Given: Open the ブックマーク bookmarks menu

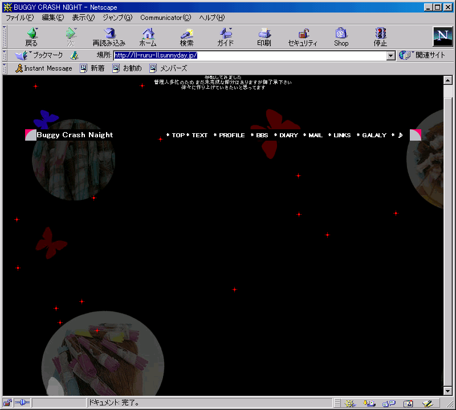Looking at the screenshot, I should coord(39,55).
